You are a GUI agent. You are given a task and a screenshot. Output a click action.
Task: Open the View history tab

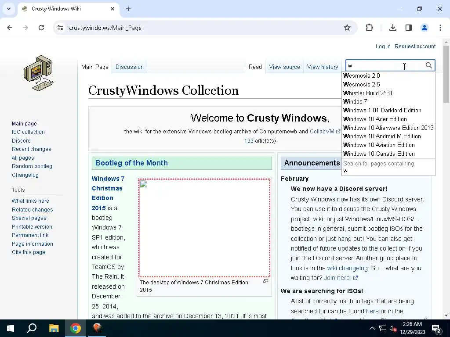click(x=322, y=67)
